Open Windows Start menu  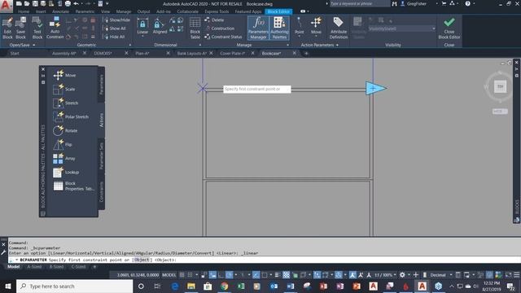click(7, 286)
